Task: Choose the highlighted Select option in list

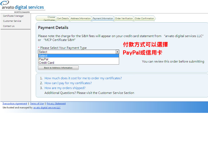Action: tap(79, 56)
